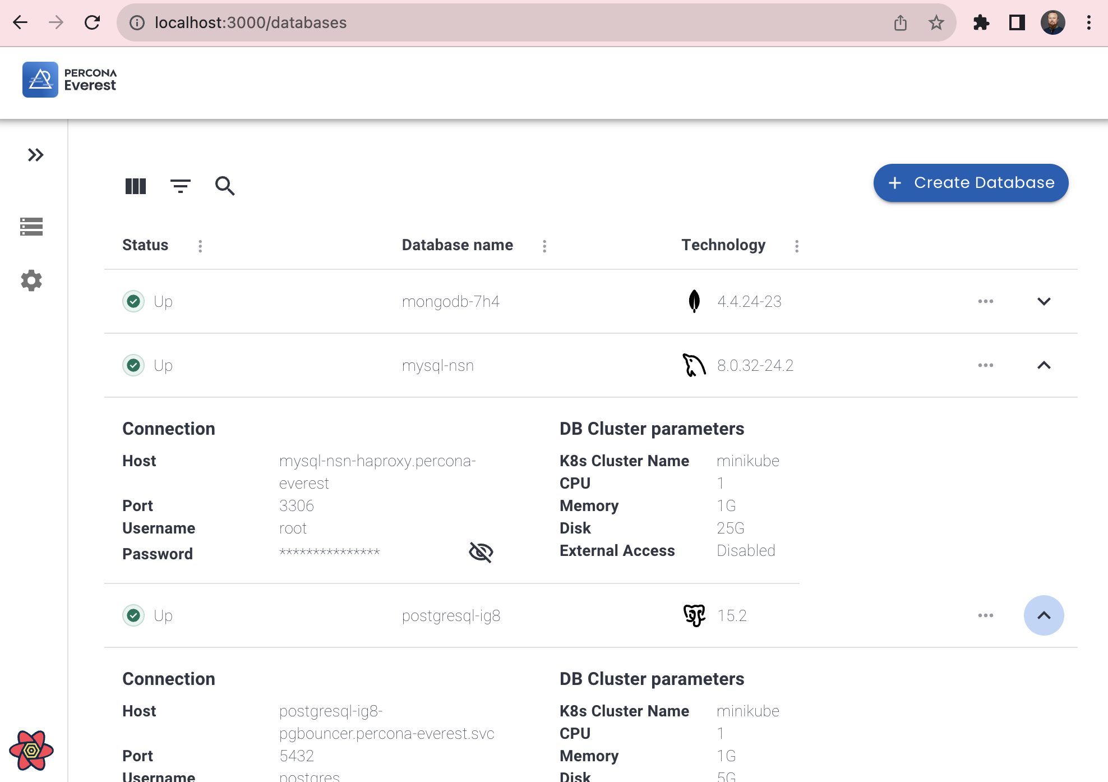Click the Database name column menu icon
Image resolution: width=1108 pixels, height=782 pixels.
coord(544,246)
